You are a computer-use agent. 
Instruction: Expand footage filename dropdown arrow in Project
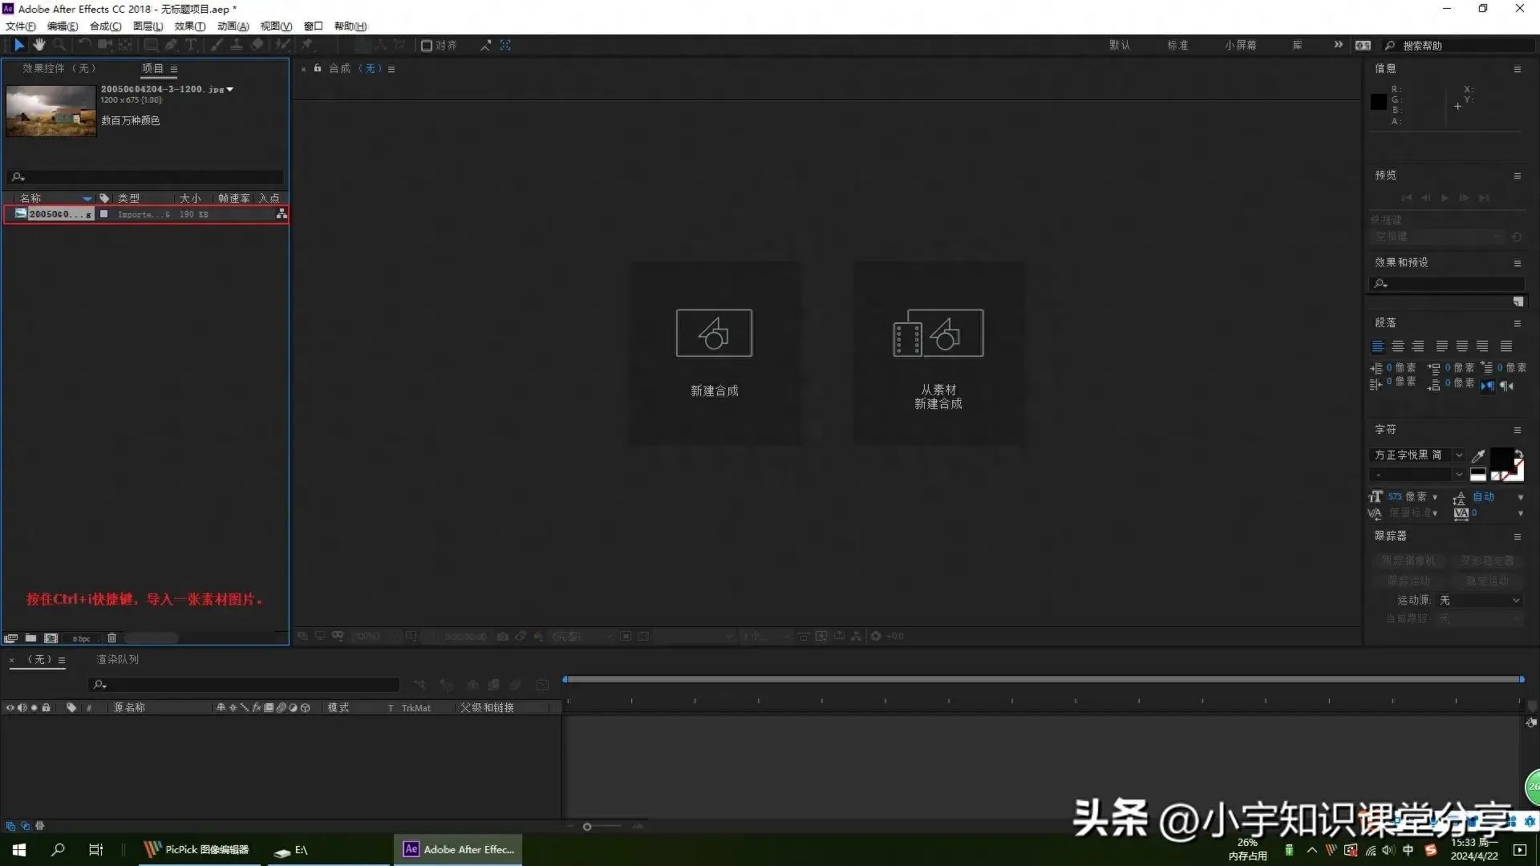230,89
